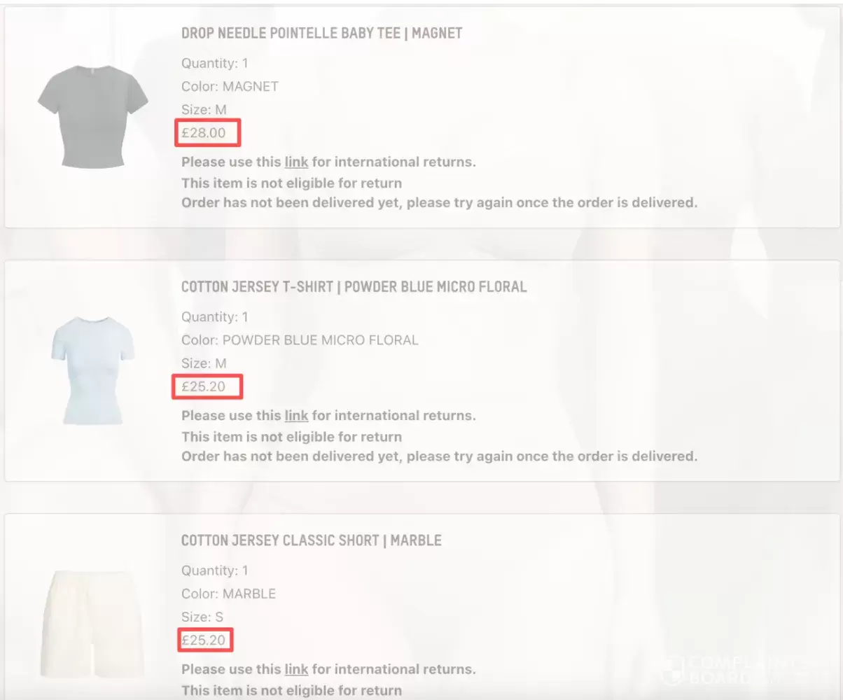Select Size: M on the Magnet baby tee
This screenshot has width=843, height=700.
pyautogui.click(x=204, y=110)
